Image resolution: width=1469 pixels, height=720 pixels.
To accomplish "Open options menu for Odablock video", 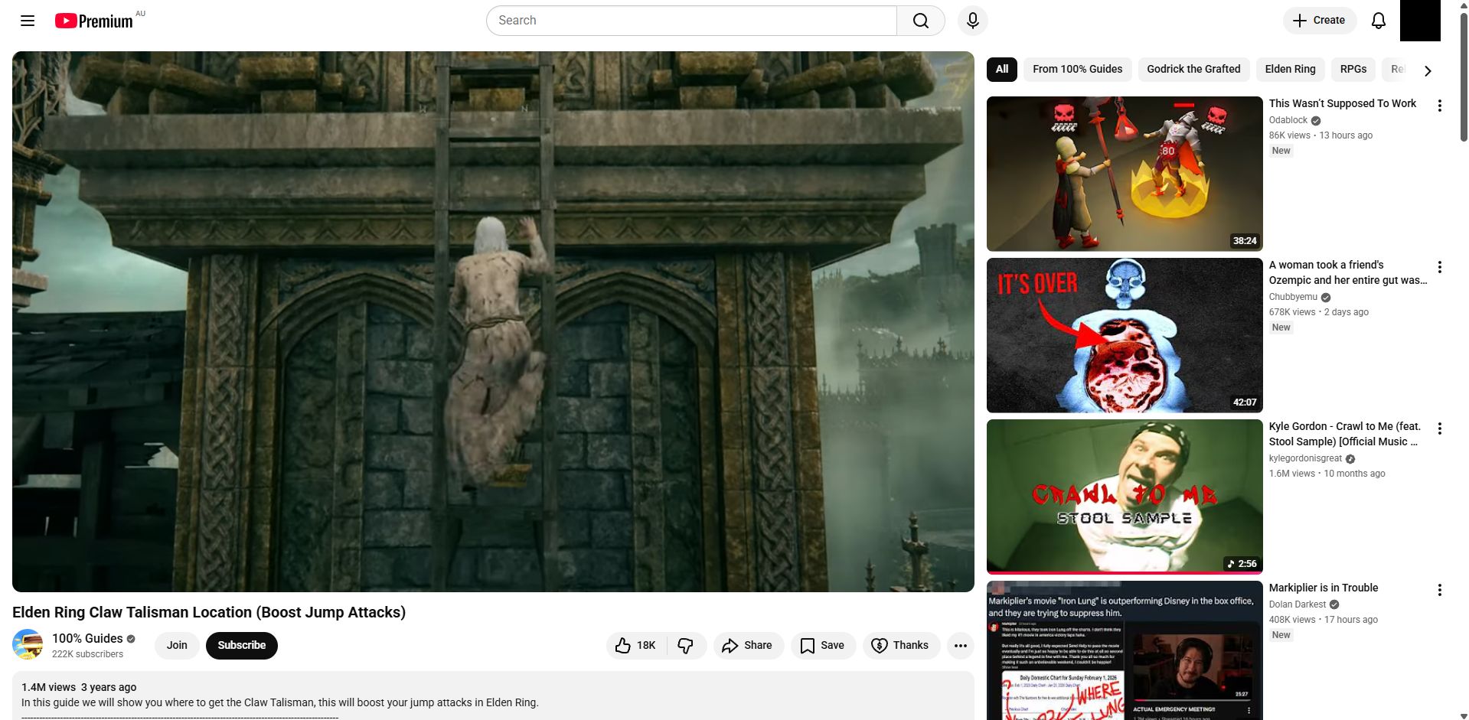I will [x=1439, y=106].
